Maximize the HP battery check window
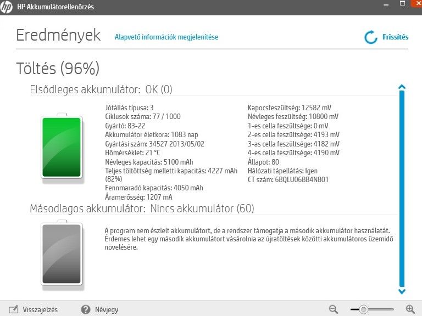This screenshot has width=422, height=316. coord(402,3)
